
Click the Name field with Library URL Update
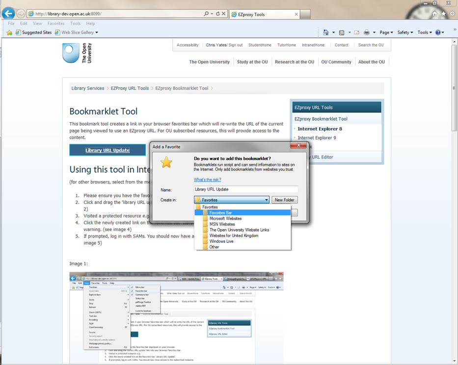click(x=246, y=189)
